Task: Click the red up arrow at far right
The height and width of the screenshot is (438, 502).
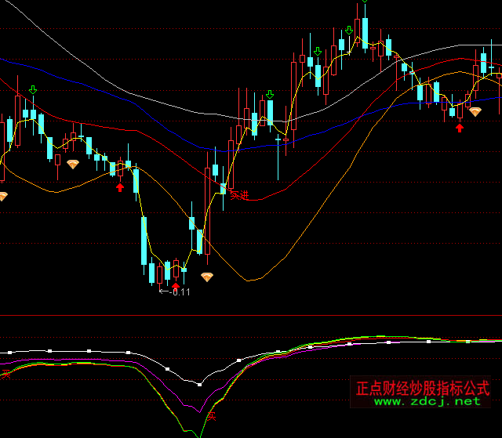Action: tap(460, 127)
